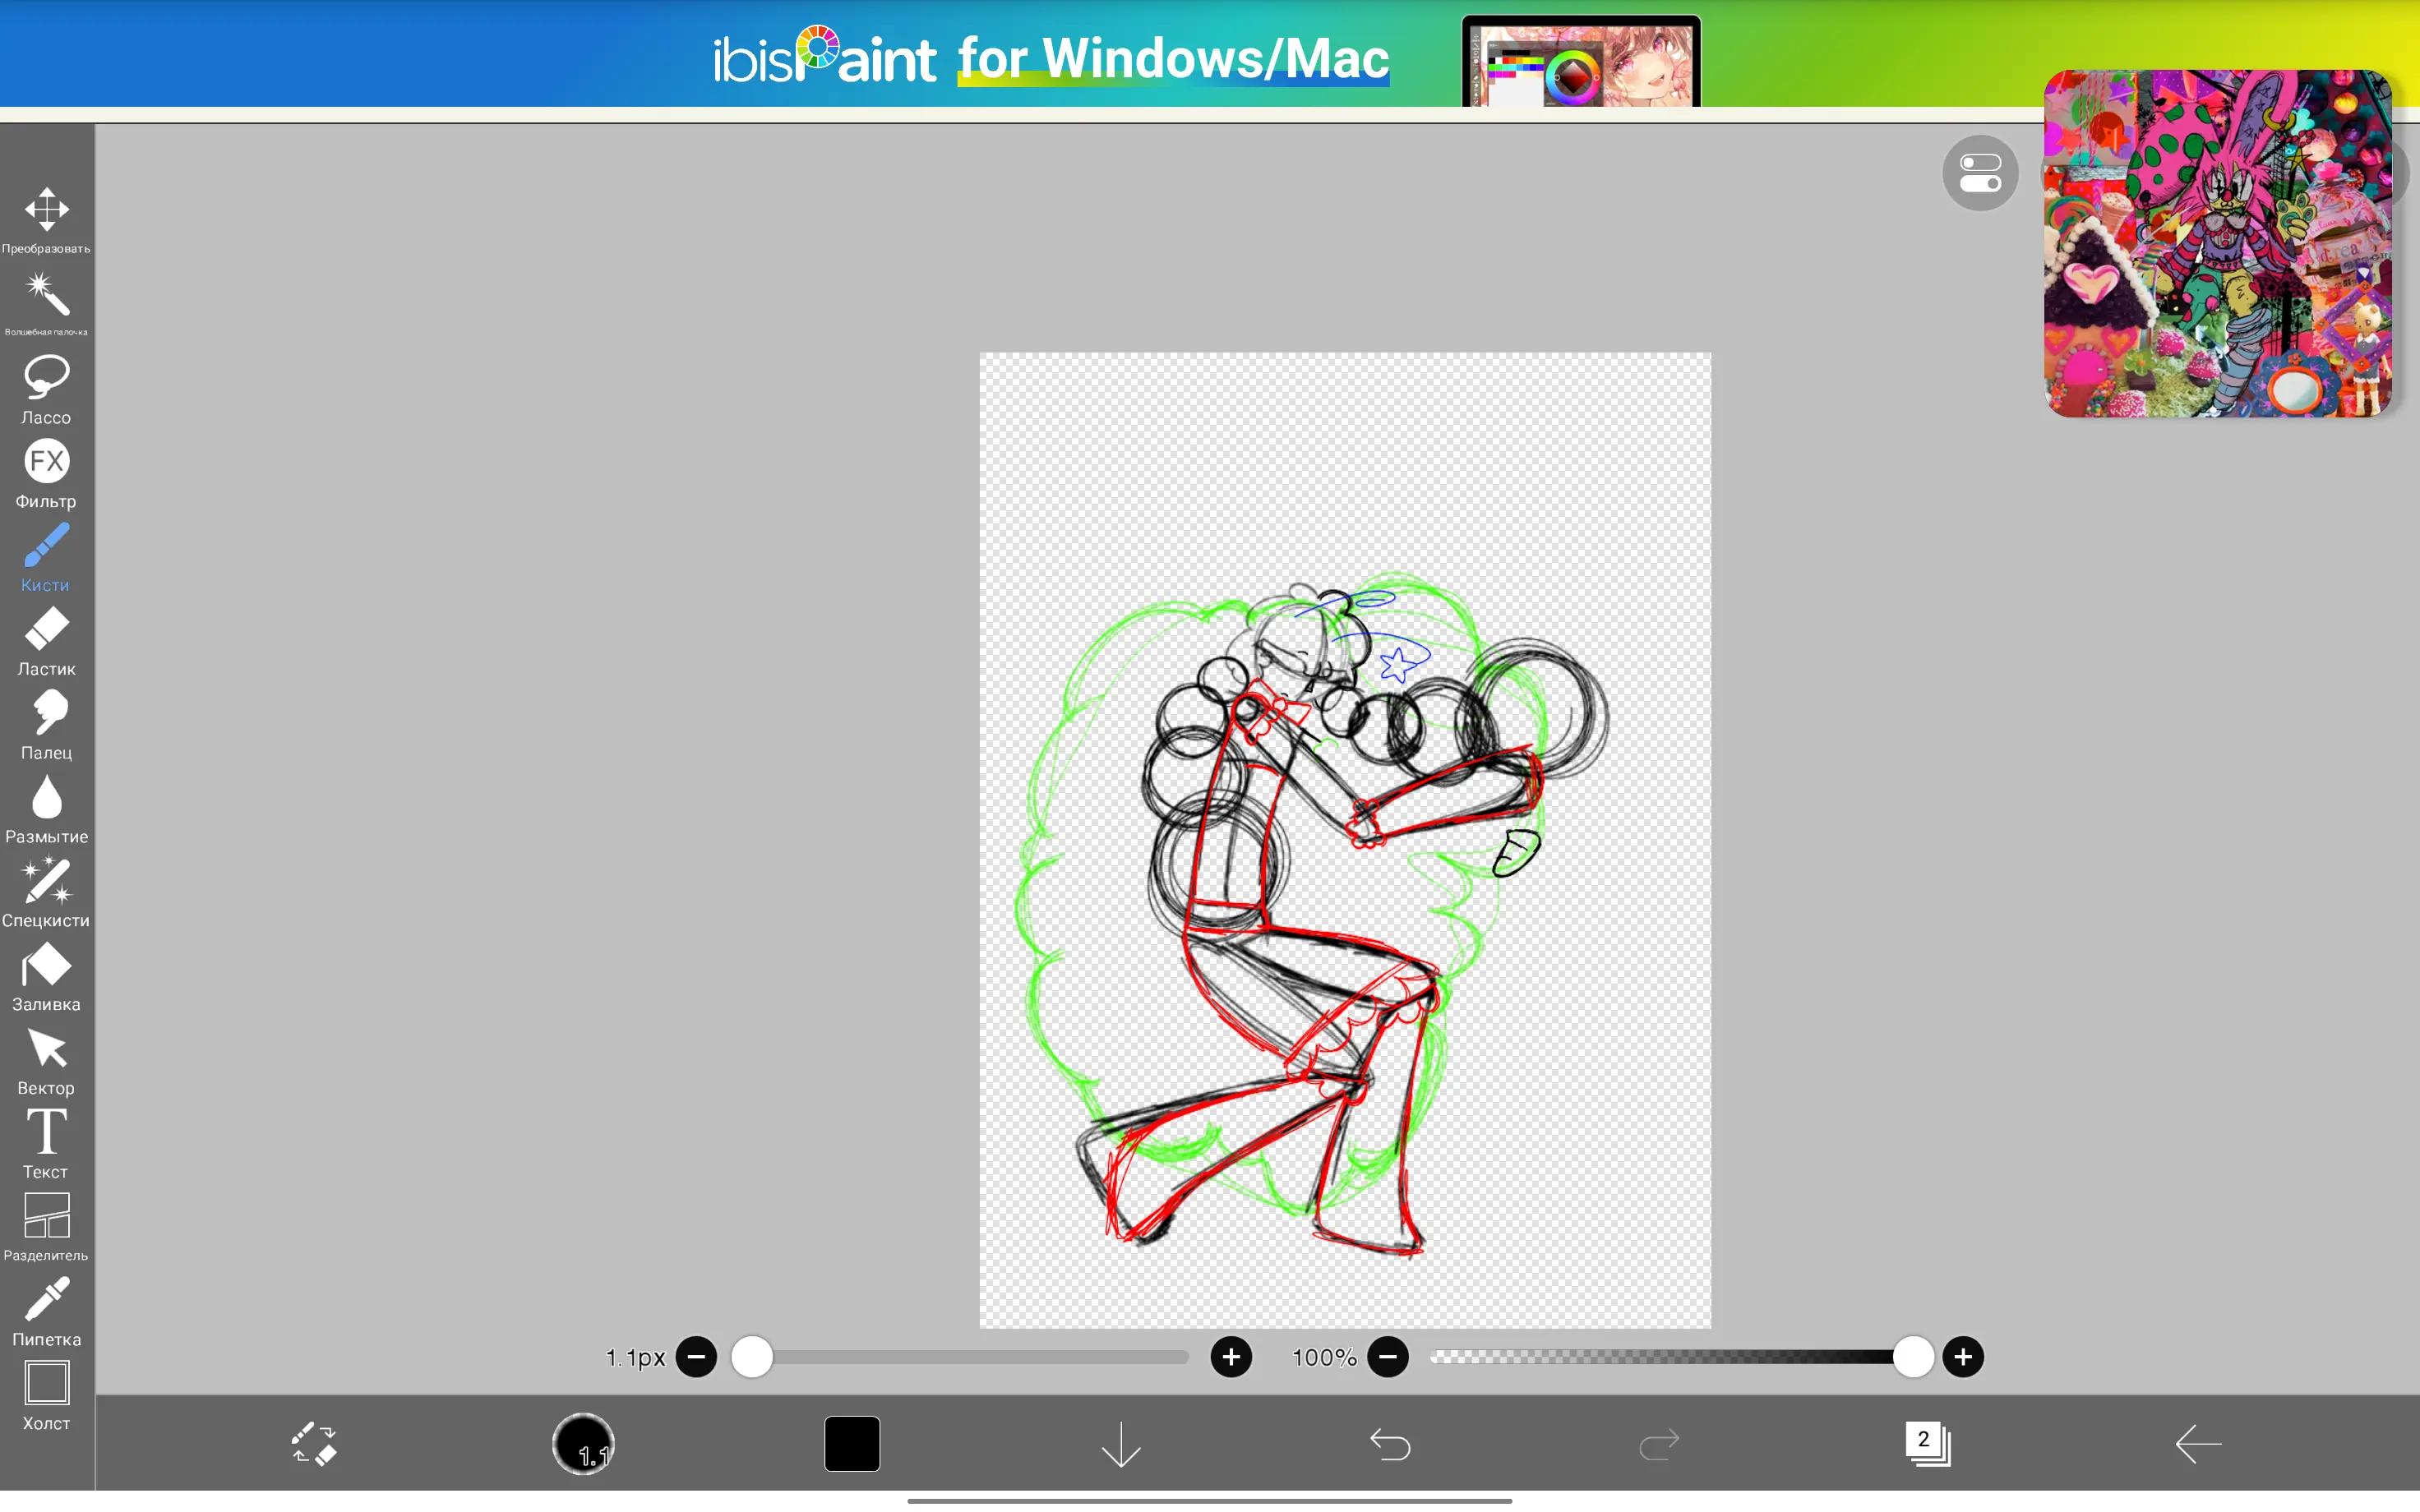
Task: Open the layers panel showing 2
Action: coord(1928,1443)
